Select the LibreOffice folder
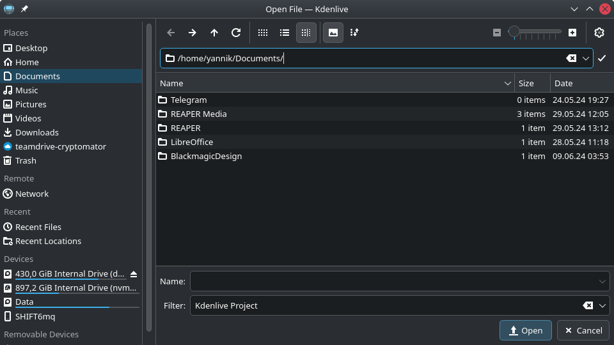This screenshot has width=614, height=345. pyautogui.click(x=385, y=142)
